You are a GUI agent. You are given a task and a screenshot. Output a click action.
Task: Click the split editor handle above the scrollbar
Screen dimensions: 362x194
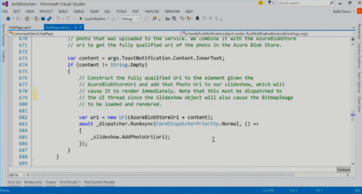353,40
